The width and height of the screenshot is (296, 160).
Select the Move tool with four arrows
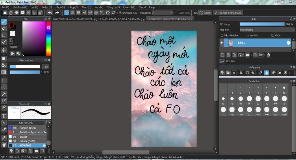(3, 50)
